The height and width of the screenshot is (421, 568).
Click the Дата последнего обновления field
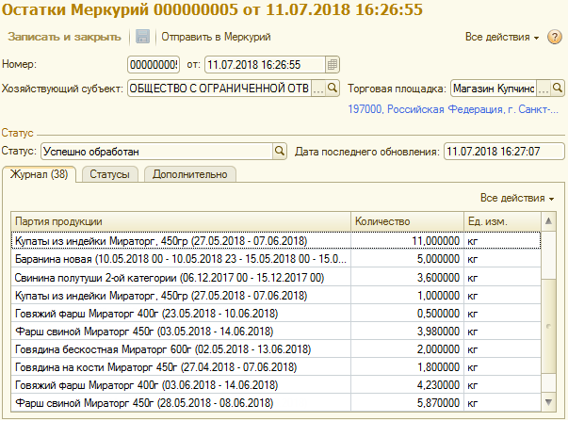(x=504, y=151)
